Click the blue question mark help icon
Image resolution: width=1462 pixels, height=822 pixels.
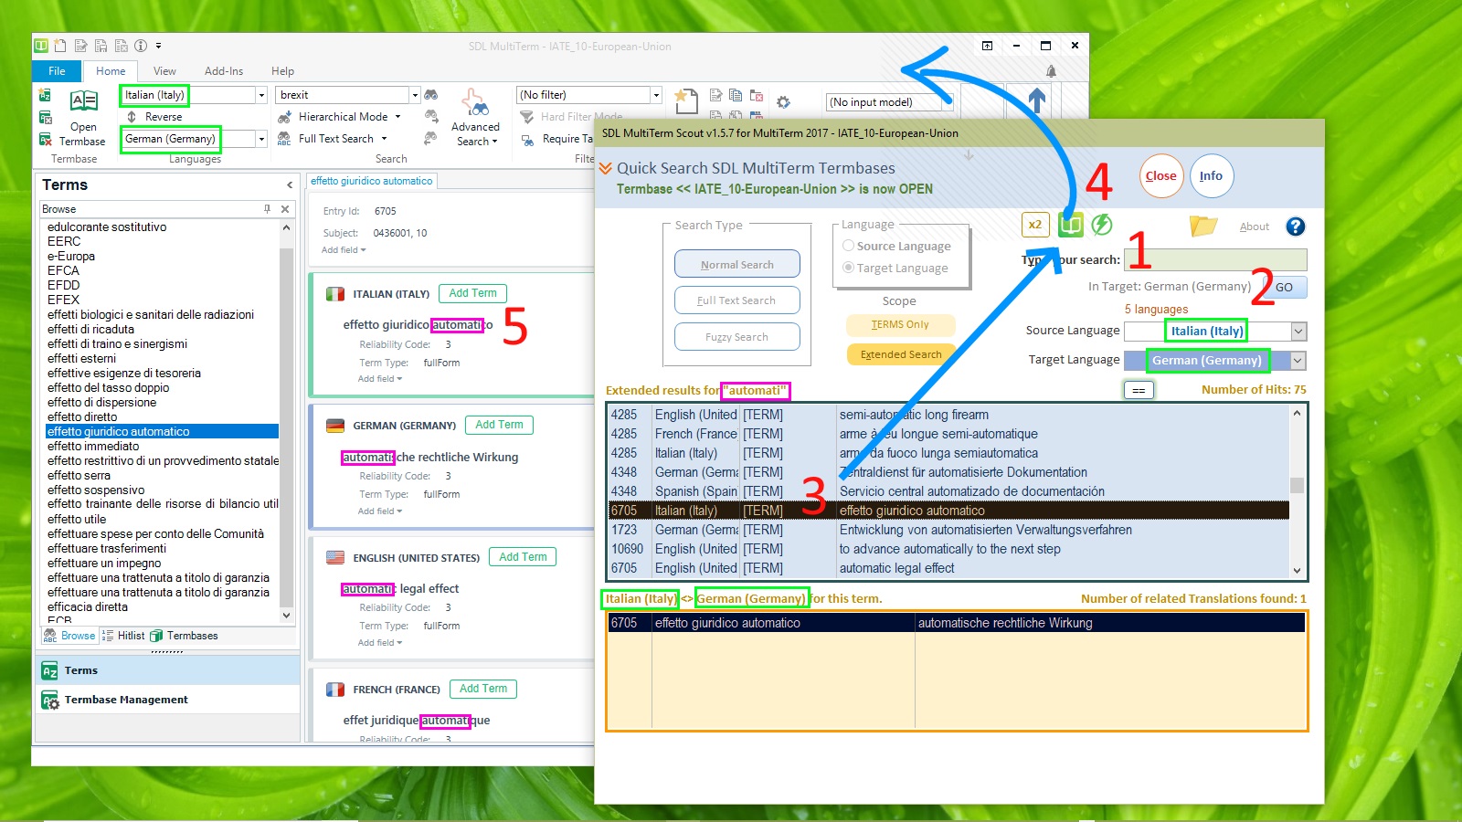coord(1295,227)
